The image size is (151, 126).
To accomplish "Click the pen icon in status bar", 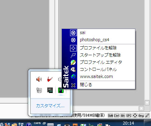I will [x=147, y=115].
